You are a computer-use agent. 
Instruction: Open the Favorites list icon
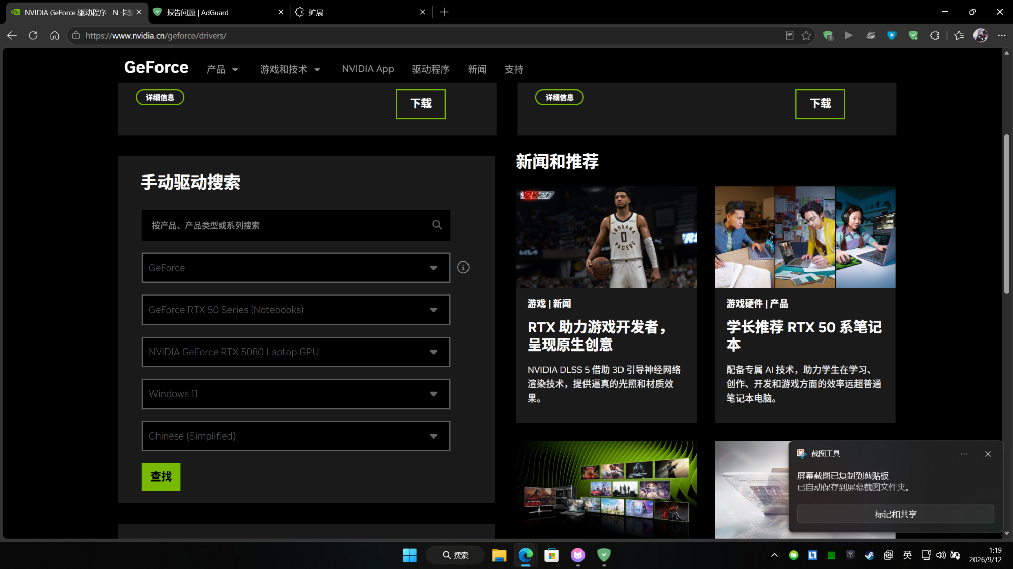point(959,35)
